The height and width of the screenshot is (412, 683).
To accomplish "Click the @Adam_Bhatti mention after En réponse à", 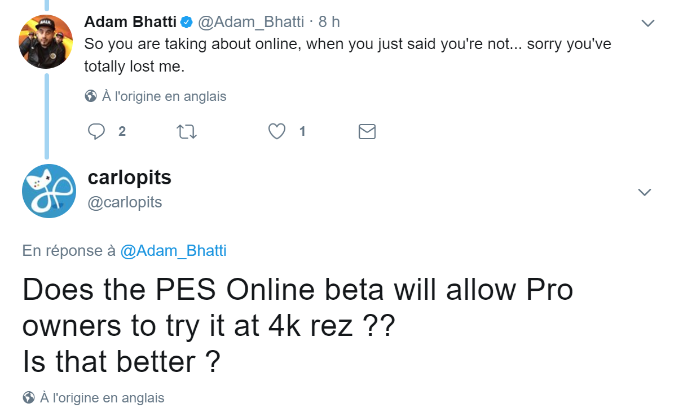I will pyautogui.click(x=174, y=251).
